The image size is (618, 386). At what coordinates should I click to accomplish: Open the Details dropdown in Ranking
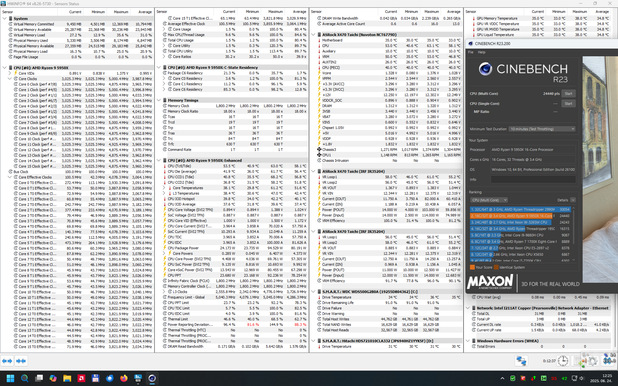tap(573, 200)
